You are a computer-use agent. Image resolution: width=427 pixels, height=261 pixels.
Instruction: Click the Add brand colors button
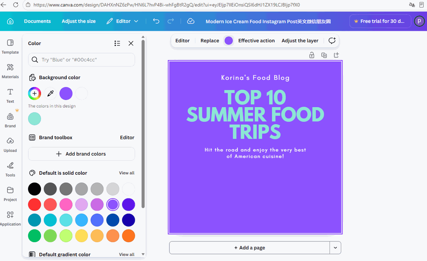pyautogui.click(x=81, y=154)
